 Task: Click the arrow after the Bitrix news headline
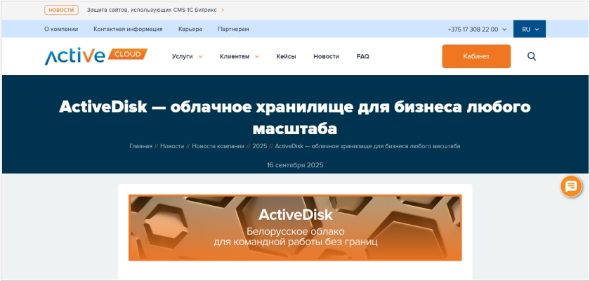(x=223, y=11)
